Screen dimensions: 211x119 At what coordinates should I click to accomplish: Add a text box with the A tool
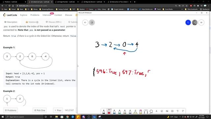[156, 111]
